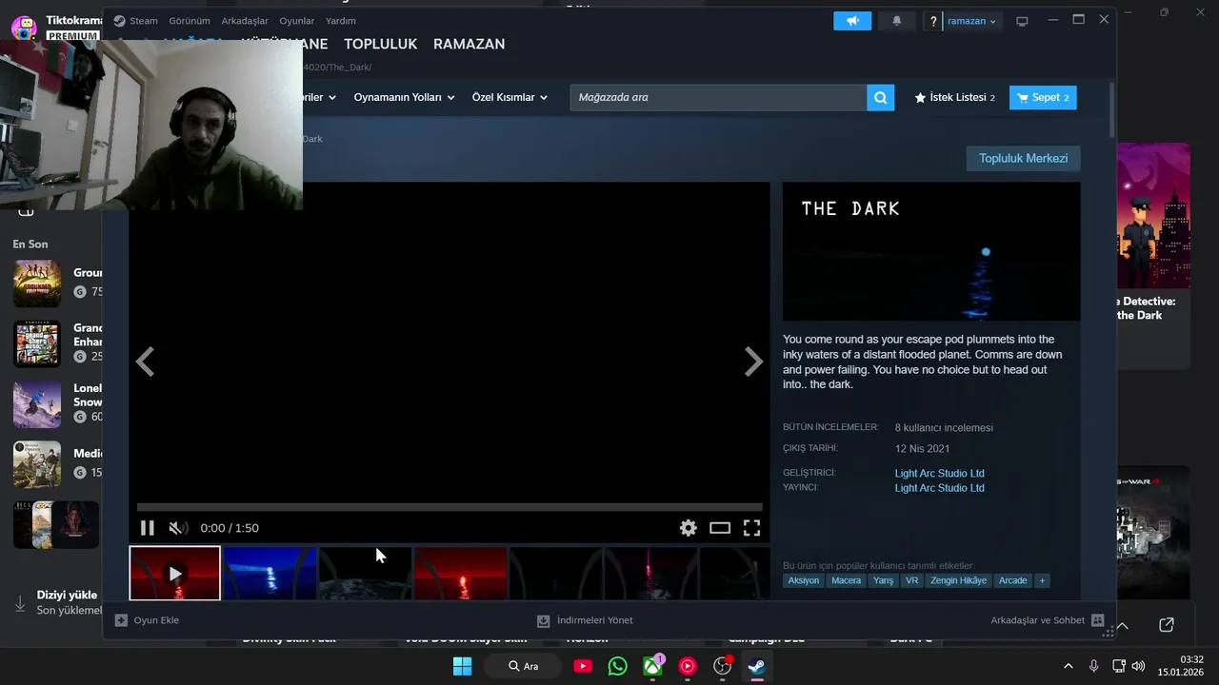Select the VR tag
The width and height of the screenshot is (1219, 685).
(912, 580)
